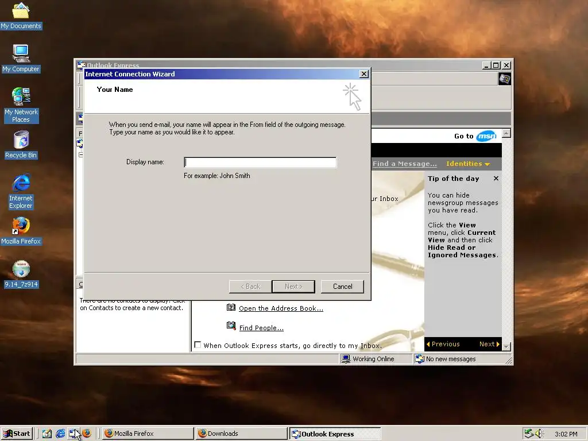Image resolution: width=588 pixels, height=441 pixels.
Task: Enable go directly to my Inbox checkbox
Action: pos(198,345)
